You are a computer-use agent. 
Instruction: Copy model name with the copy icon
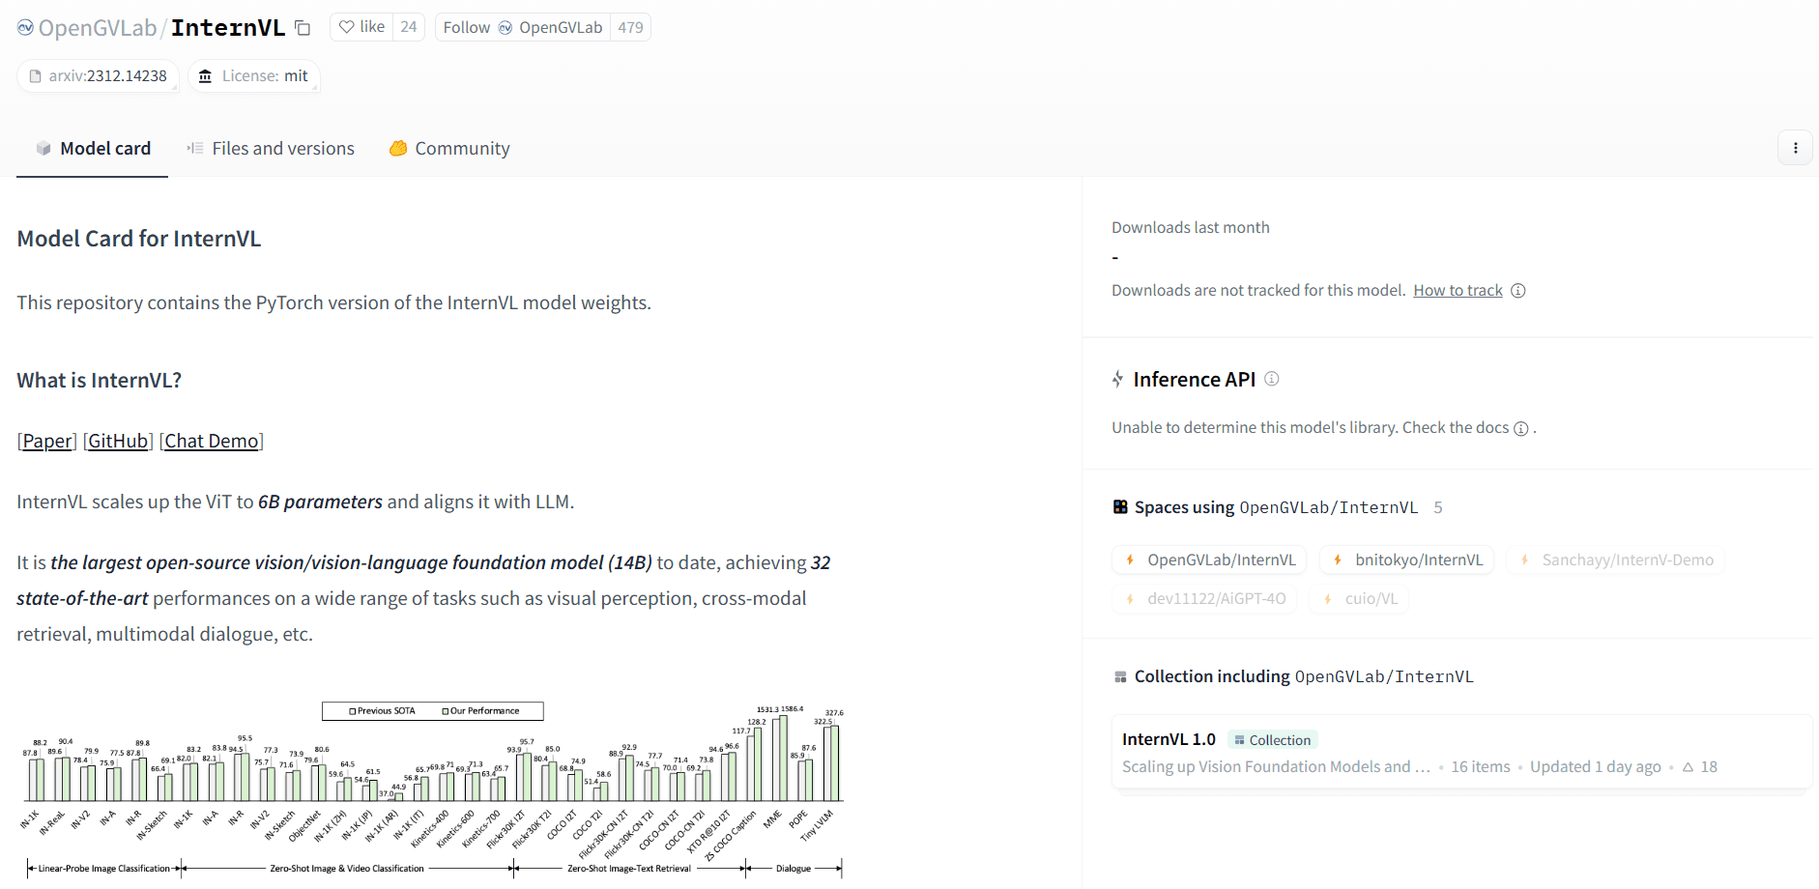click(x=303, y=28)
